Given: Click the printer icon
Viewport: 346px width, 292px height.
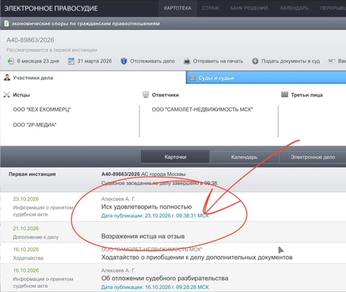Looking at the screenshot, I should click(x=187, y=61).
